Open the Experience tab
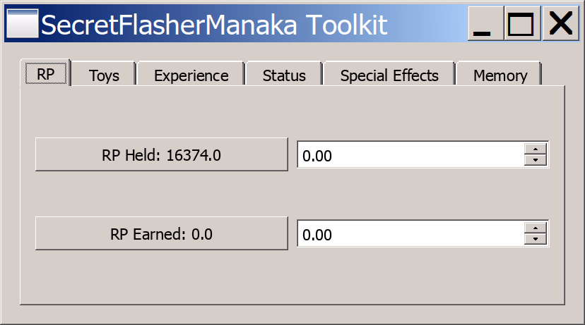 [x=191, y=75]
